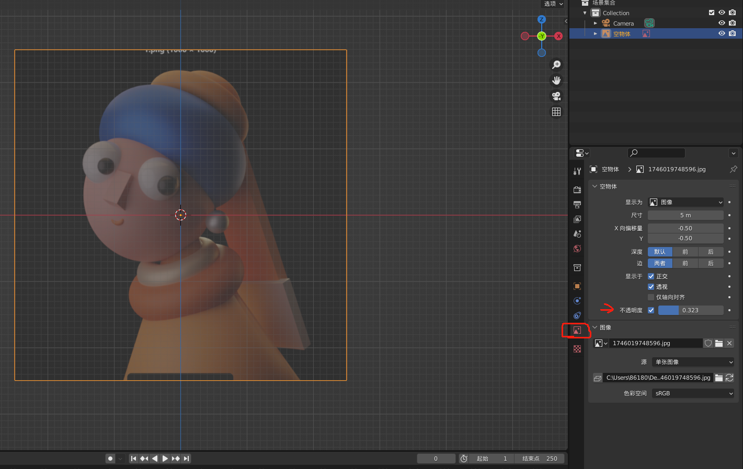Set depth to 后
This screenshot has width=743, height=469.
711,252
